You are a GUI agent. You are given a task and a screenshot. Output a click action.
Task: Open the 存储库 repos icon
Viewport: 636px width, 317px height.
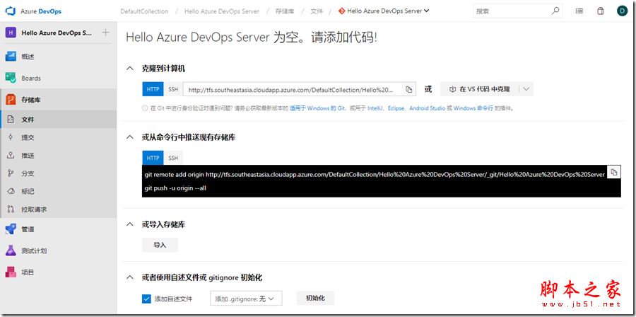(11, 100)
